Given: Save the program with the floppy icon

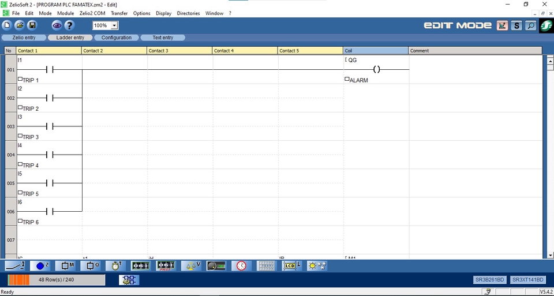Looking at the screenshot, I should (32, 25).
